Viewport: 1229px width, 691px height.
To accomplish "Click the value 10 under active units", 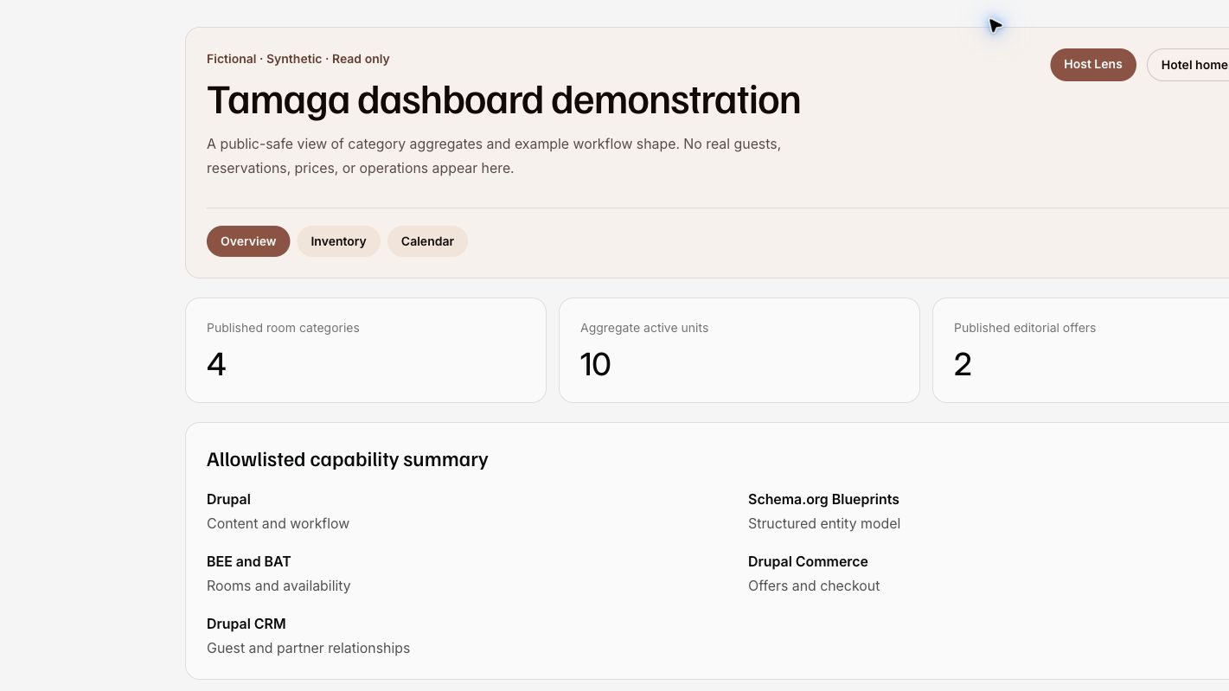I will (596, 364).
